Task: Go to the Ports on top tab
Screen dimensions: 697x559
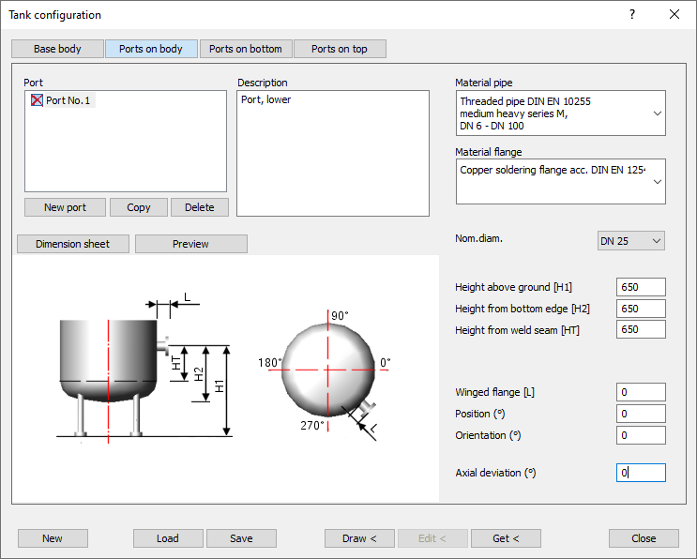Action: tap(340, 49)
